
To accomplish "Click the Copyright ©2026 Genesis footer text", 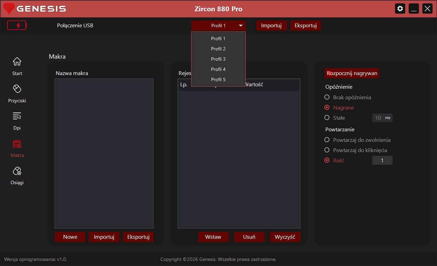I will coord(218,259).
